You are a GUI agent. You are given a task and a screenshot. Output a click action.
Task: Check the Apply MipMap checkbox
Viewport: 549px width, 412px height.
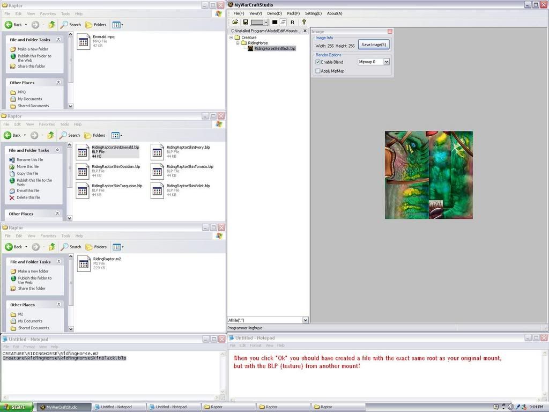318,71
